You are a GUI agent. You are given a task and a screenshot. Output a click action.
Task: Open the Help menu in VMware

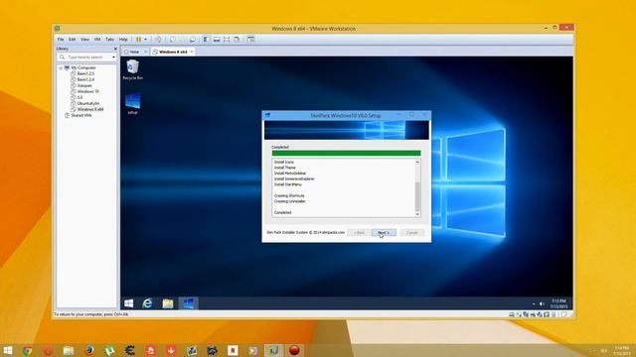123,40
